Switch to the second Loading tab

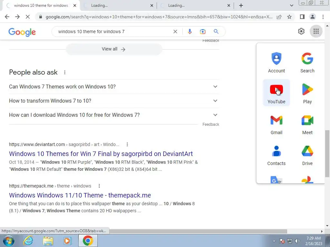pyautogui.click(x=118, y=5)
